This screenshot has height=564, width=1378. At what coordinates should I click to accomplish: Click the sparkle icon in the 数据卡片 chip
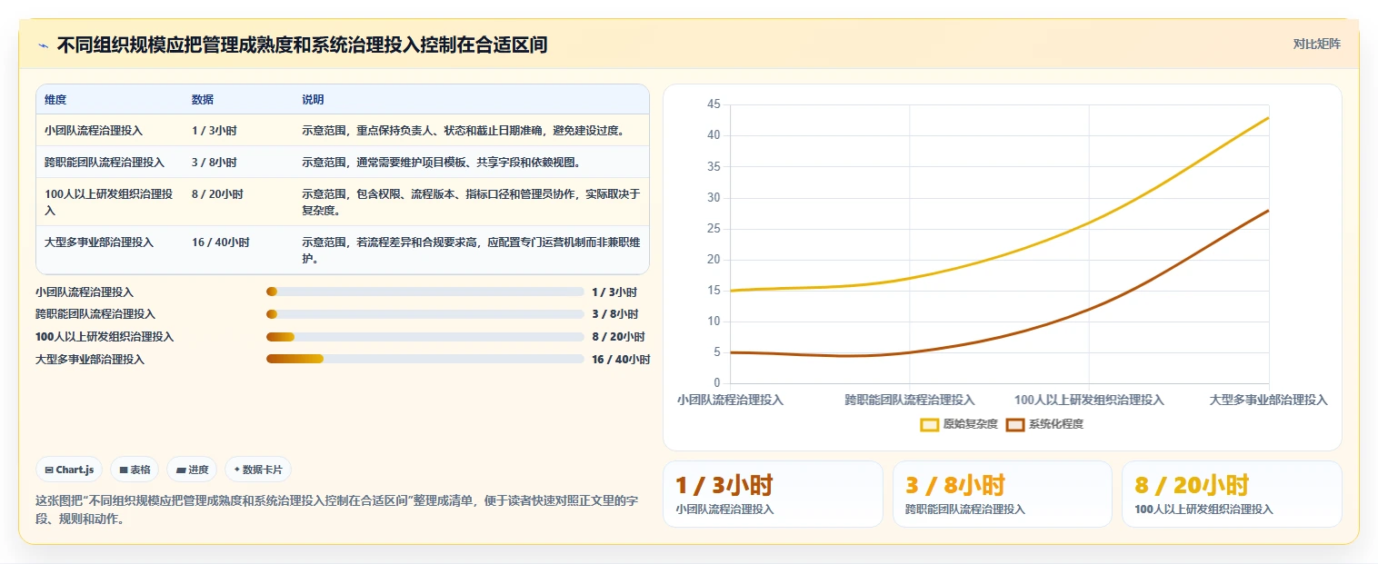coord(237,470)
